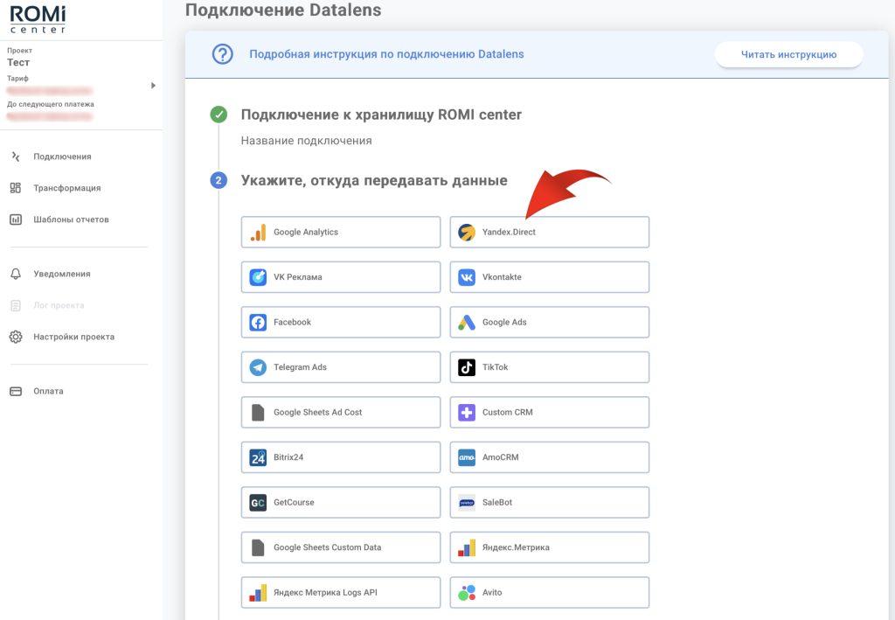Click the Подключение к хранилищу ROMI center heading
895x620 pixels.
381,115
